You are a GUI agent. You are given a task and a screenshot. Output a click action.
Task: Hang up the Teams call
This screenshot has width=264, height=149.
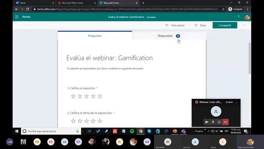226,122
